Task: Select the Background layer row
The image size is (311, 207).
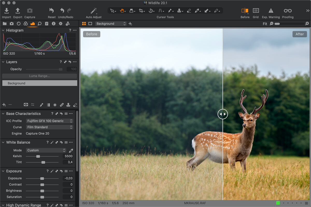Action: pyautogui.click(x=40, y=83)
